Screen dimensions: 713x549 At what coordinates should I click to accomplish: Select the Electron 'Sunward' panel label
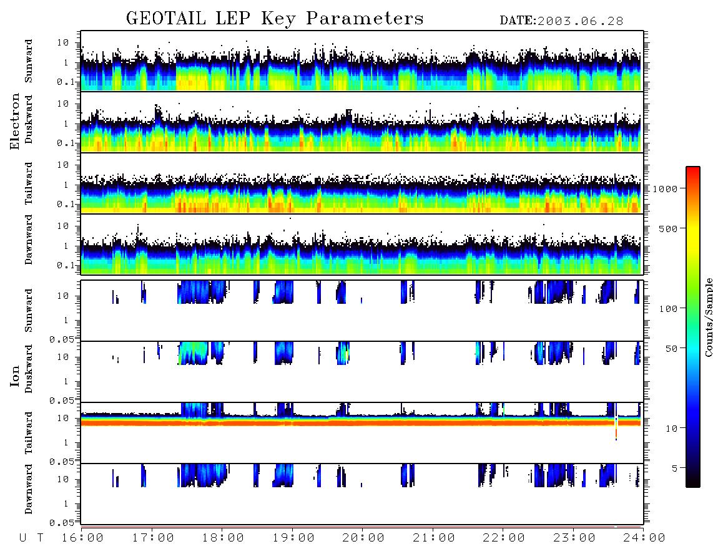pyautogui.click(x=29, y=61)
